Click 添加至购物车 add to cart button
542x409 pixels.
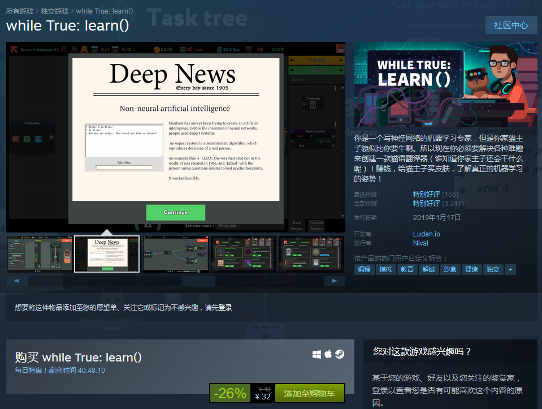[x=309, y=393]
